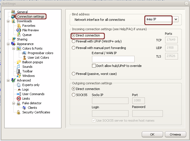Screen dimensions: 190x141
Task: Click the Sharing icon in tree
Action: tap(13, 39)
